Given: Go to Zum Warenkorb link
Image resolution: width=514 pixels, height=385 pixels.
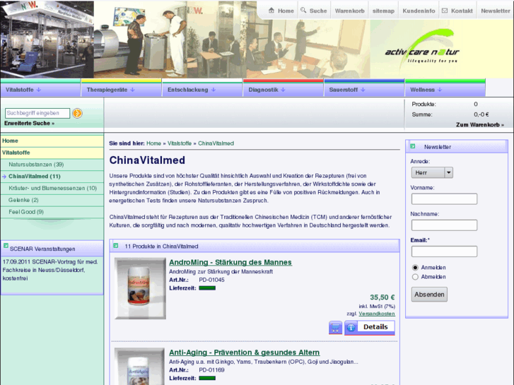Looking at the screenshot, I should (x=479, y=125).
